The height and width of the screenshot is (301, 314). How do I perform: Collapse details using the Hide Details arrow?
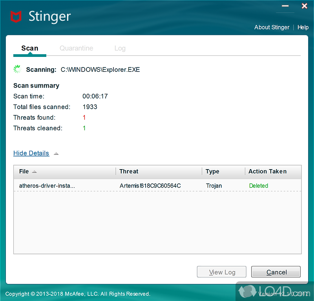[56, 153]
